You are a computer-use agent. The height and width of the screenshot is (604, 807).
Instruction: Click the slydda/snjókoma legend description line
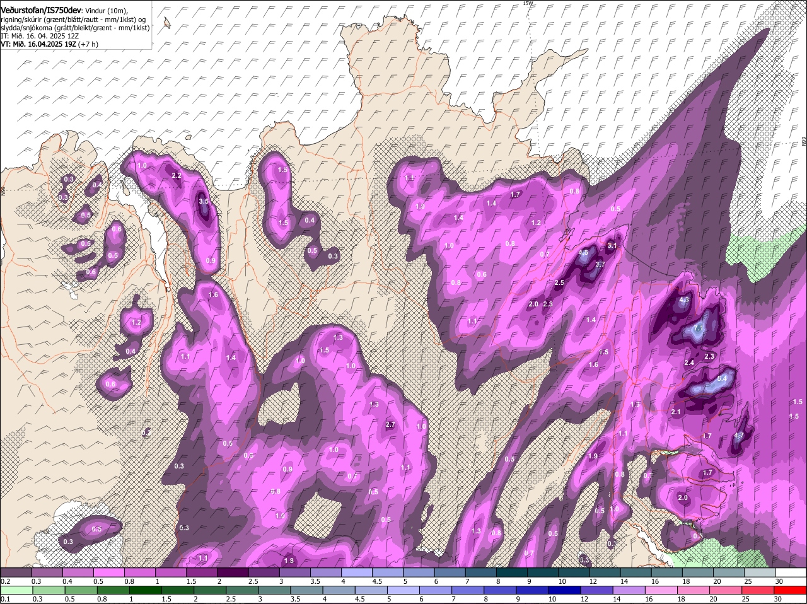pos(75,28)
